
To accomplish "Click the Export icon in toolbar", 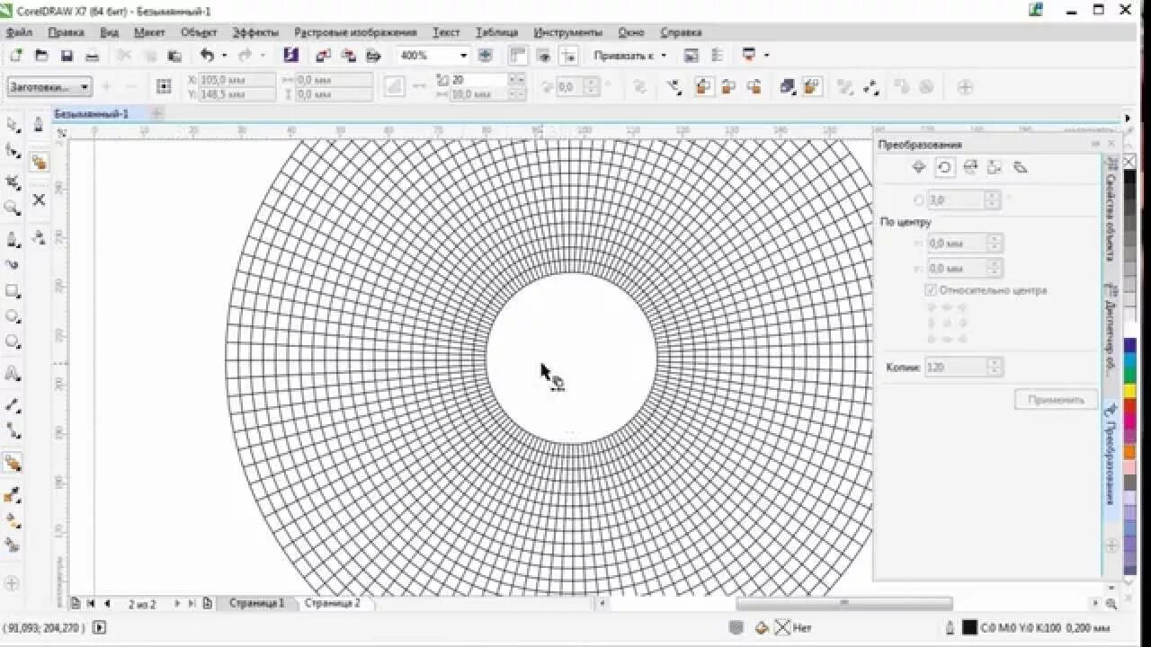I will pyautogui.click(x=348, y=56).
